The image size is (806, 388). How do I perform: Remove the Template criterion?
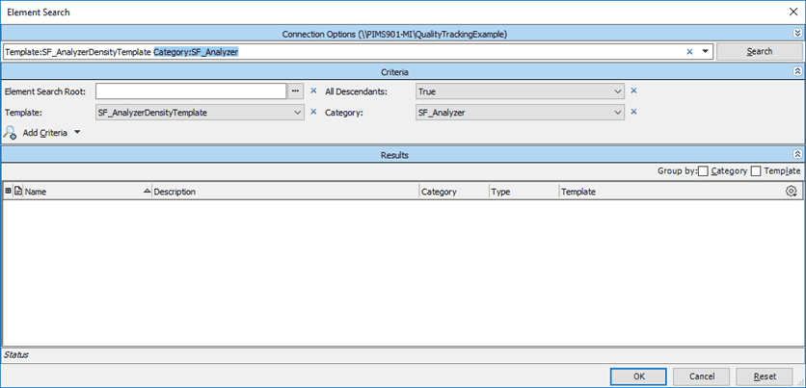pos(313,112)
